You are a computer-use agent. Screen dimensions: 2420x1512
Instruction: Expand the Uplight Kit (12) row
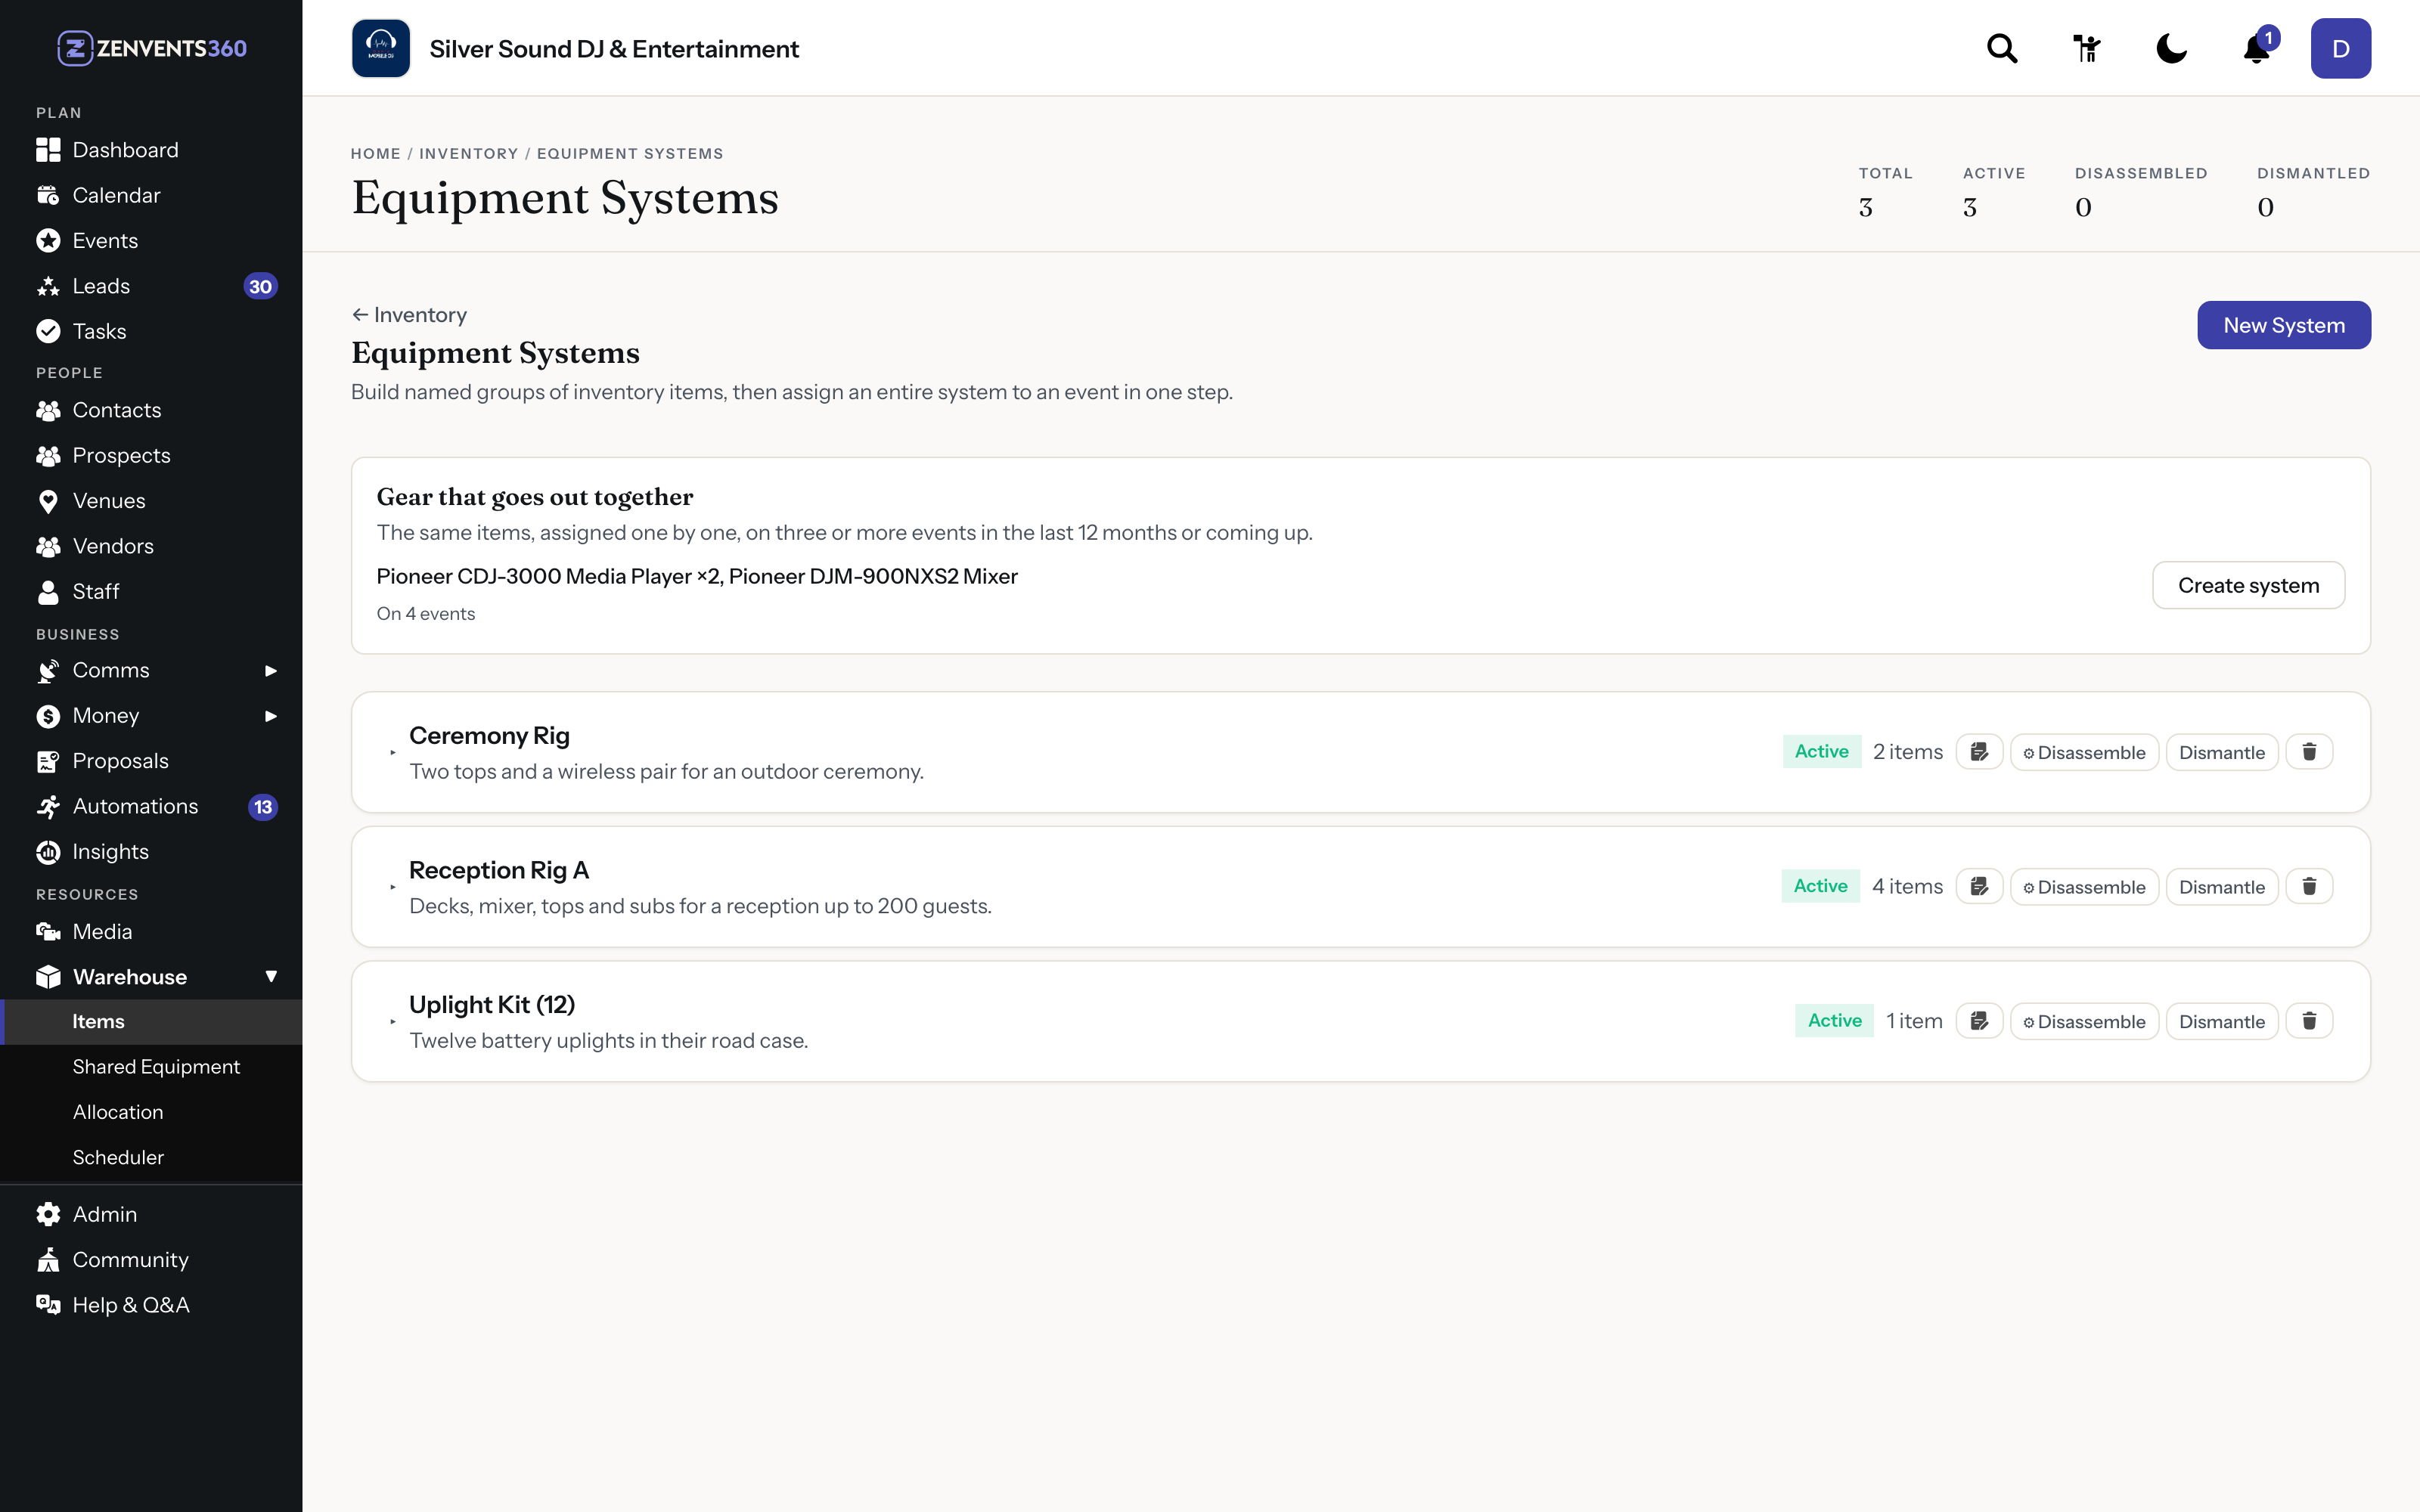(393, 1021)
